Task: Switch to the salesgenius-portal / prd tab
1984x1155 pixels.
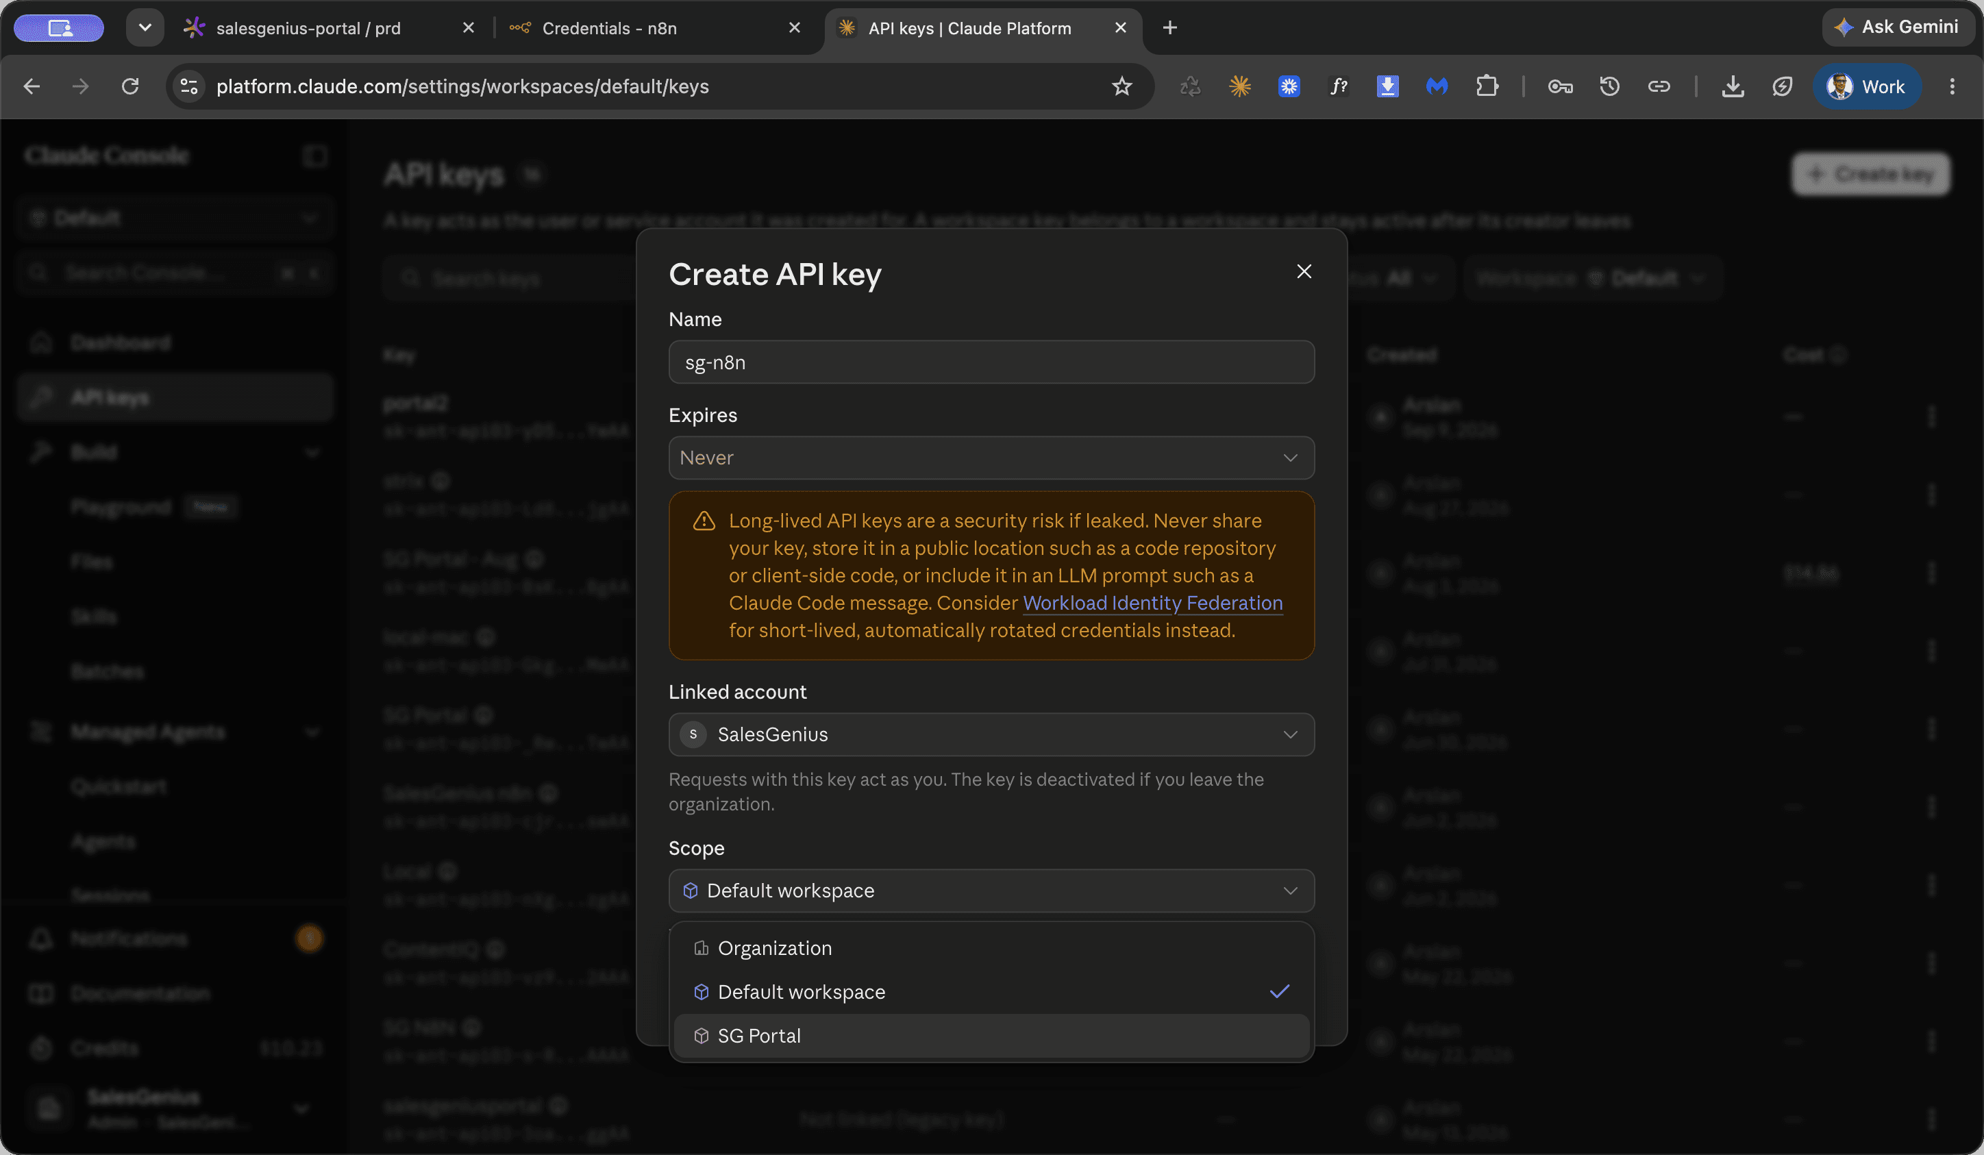Action: pyautogui.click(x=308, y=28)
